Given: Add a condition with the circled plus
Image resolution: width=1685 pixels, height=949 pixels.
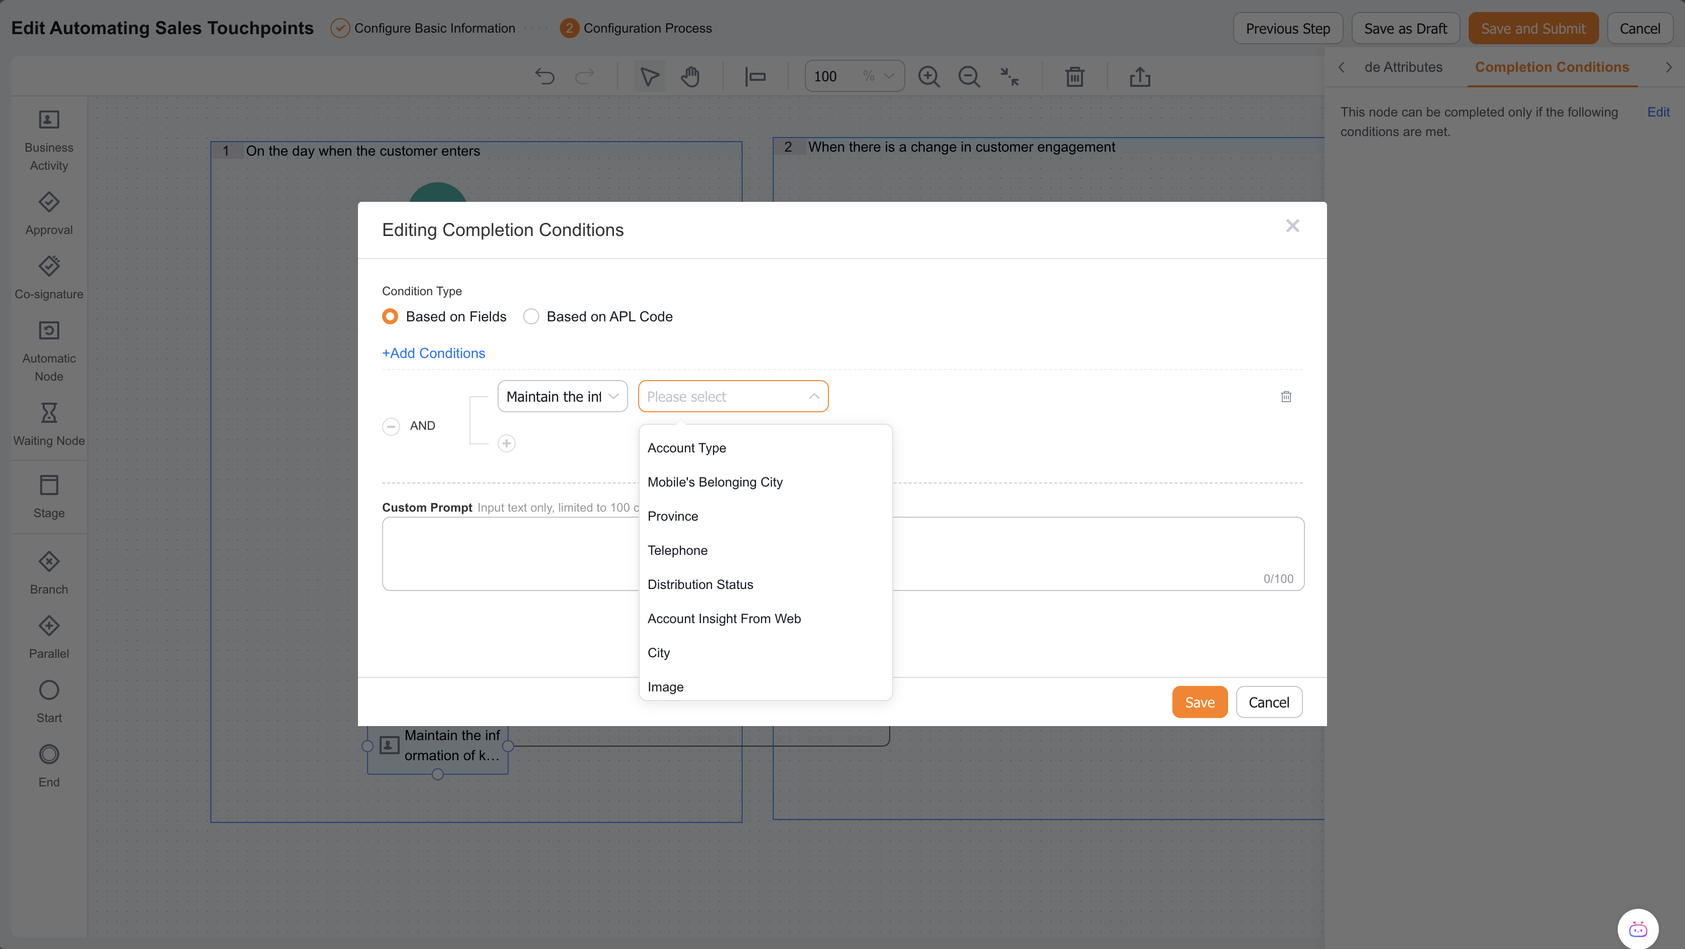Looking at the screenshot, I should tap(506, 443).
